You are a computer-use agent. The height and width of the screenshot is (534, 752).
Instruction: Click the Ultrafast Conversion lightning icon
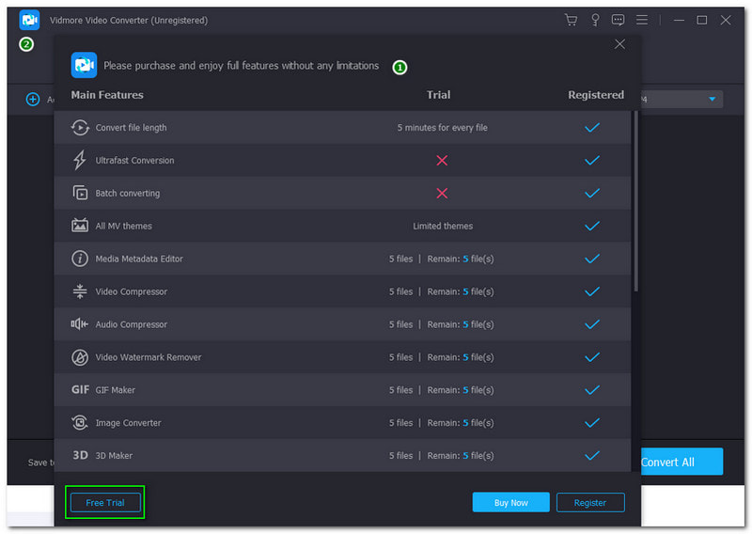click(80, 161)
